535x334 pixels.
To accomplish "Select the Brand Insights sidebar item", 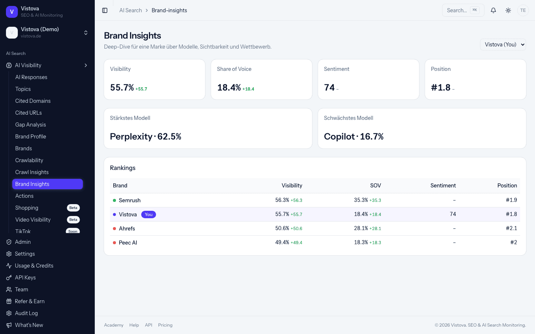I will click(x=48, y=184).
